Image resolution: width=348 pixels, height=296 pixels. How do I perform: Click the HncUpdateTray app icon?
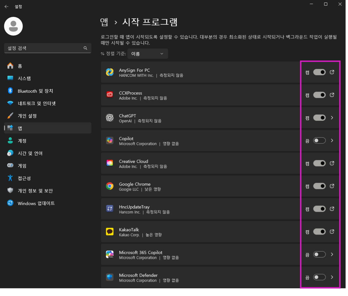click(x=110, y=209)
